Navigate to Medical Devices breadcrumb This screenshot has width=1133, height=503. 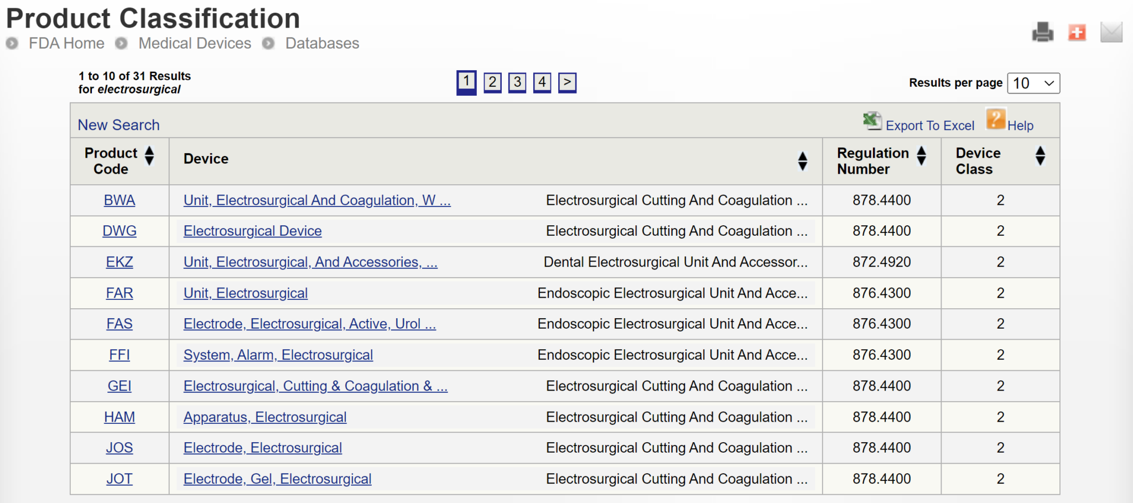(x=195, y=43)
